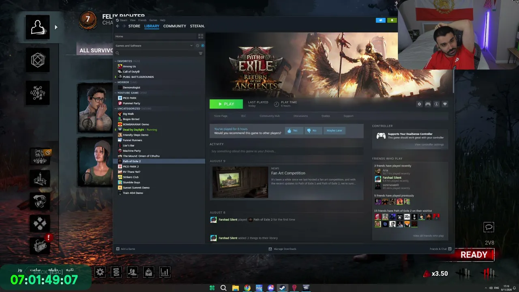519x292 pixels.
Task: Open Dead by Daylight inbox envelope icon
Action: [148, 272]
